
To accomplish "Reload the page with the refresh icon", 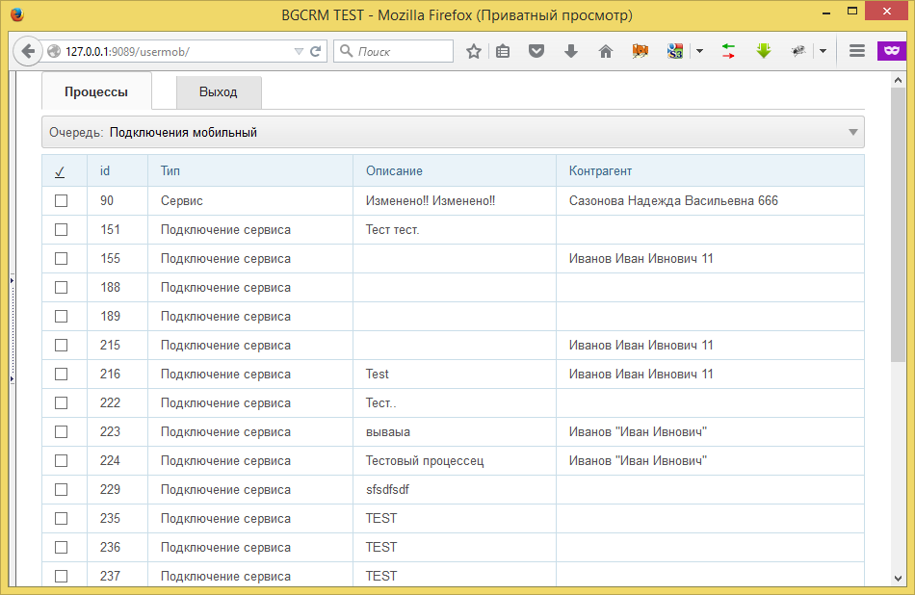I will click(x=315, y=51).
